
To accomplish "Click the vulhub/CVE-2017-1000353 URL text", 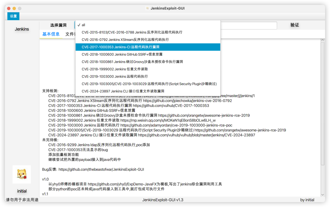I will (171, 106).
